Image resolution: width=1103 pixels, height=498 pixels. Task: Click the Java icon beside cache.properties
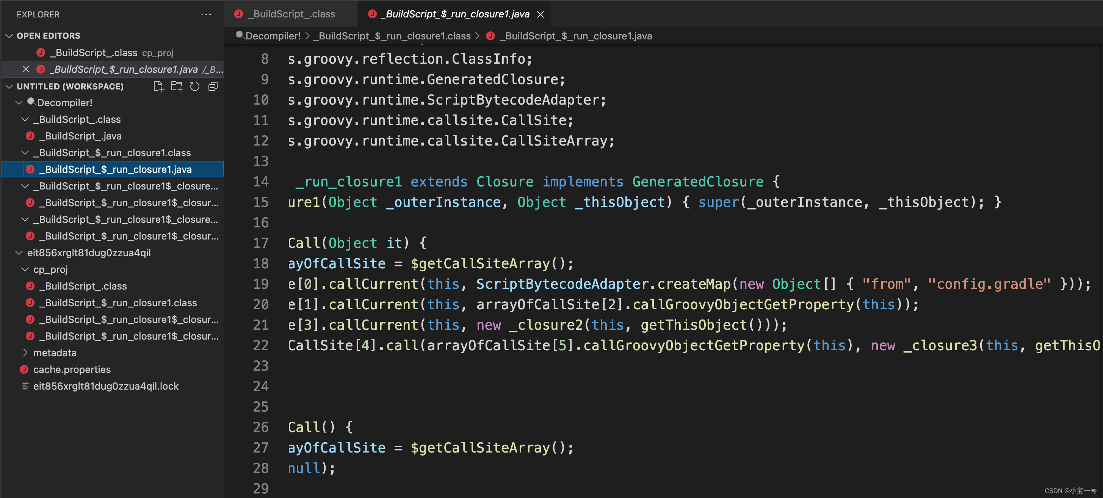point(24,370)
